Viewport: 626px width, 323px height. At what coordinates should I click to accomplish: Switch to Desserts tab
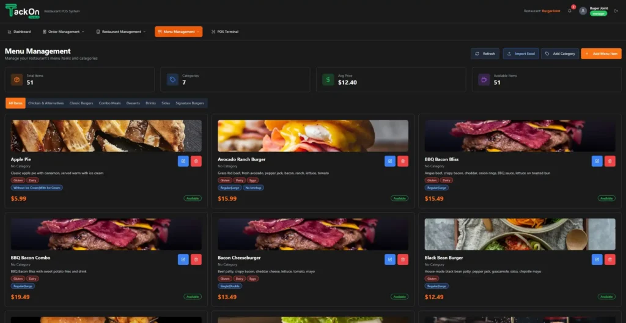[x=133, y=103]
